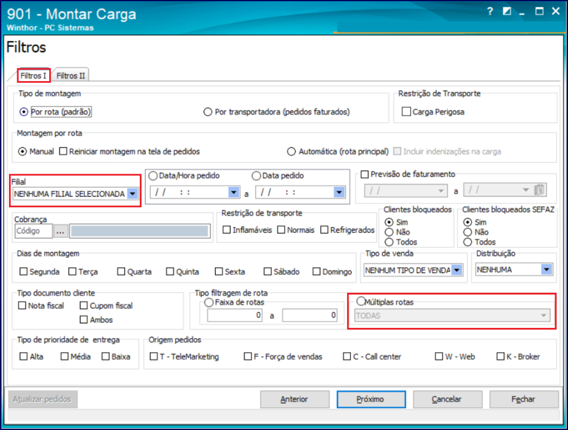Select Data pedido radio
568x430 pixels.
tap(256, 175)
